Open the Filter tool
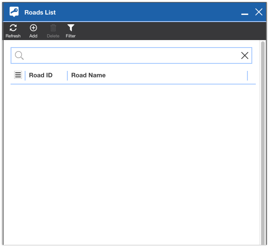 [x=70, y=31]
